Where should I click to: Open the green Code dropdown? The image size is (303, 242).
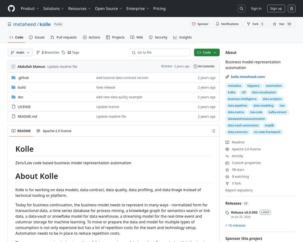[207, 52]
